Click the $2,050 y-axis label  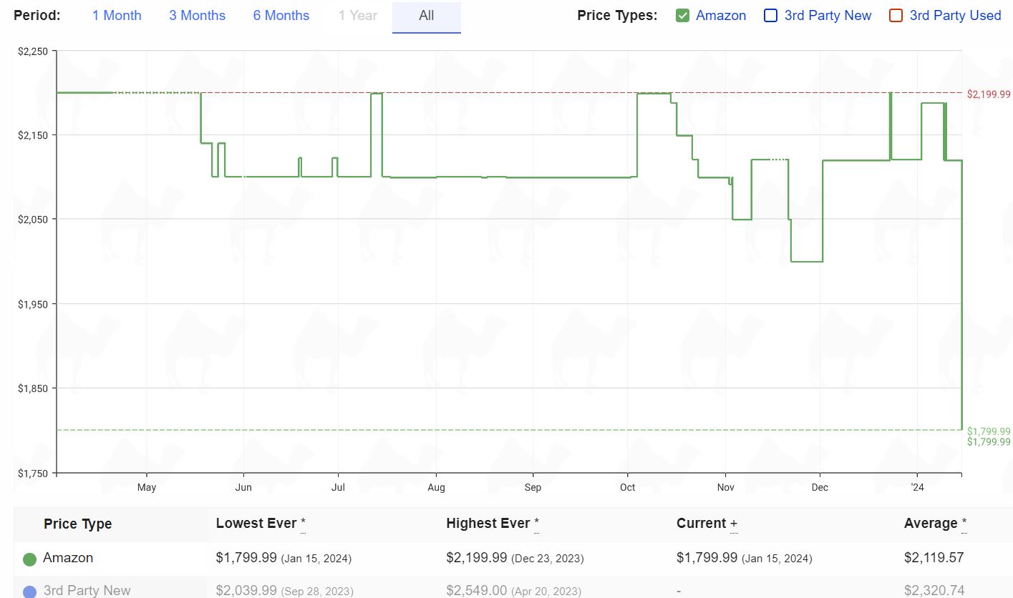click(33, 220)
